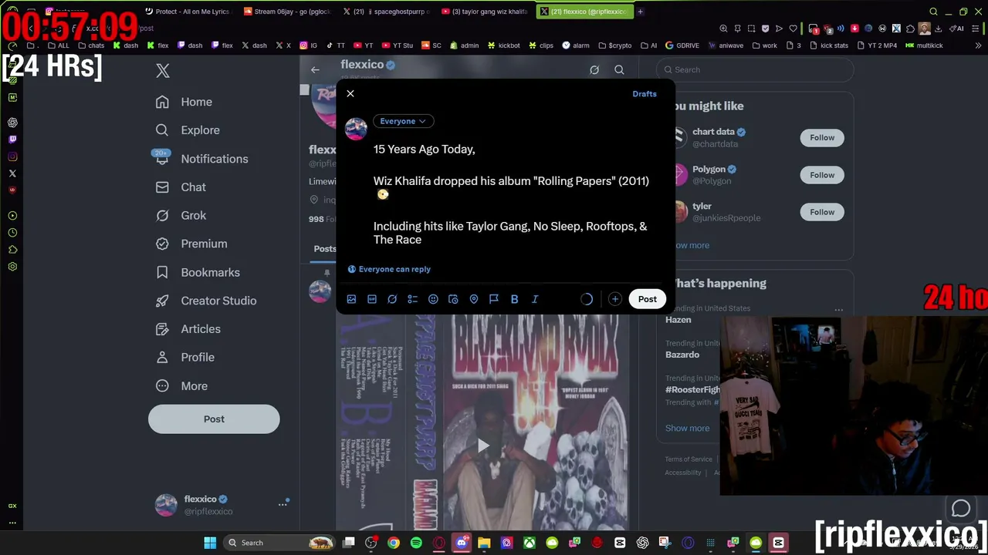Close the compose post dialog
Screen dimensions: 988x555
[x=350, y=94]
